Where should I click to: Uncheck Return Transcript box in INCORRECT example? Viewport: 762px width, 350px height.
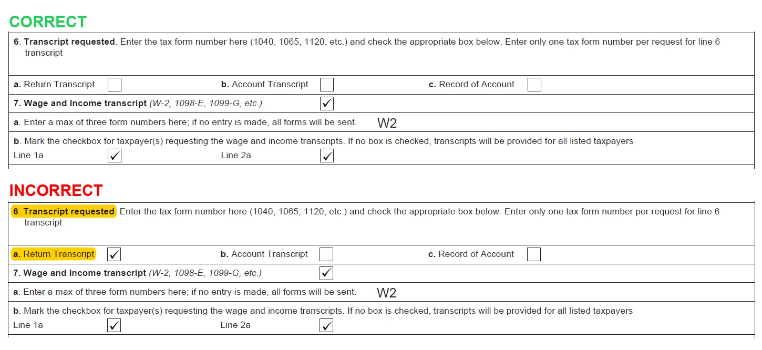click(x=114, y=254)
